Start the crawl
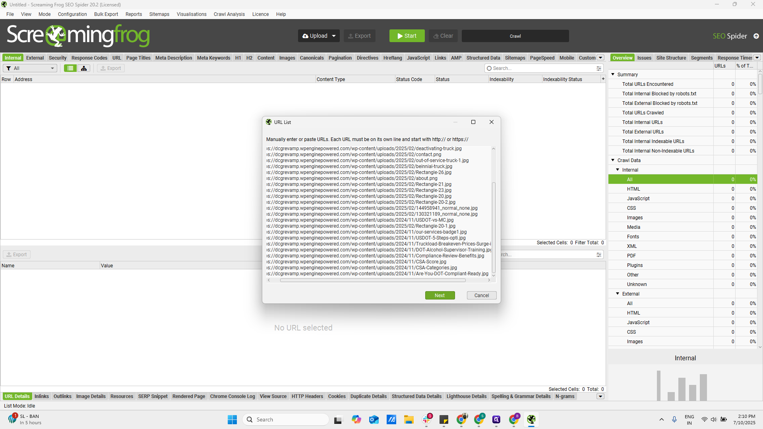 point(407,36)
